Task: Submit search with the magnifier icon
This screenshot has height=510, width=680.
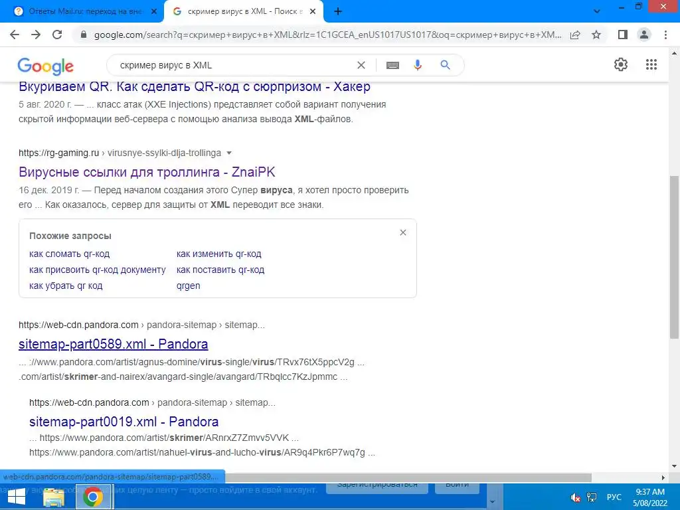Action: click(x=445, y=65)
